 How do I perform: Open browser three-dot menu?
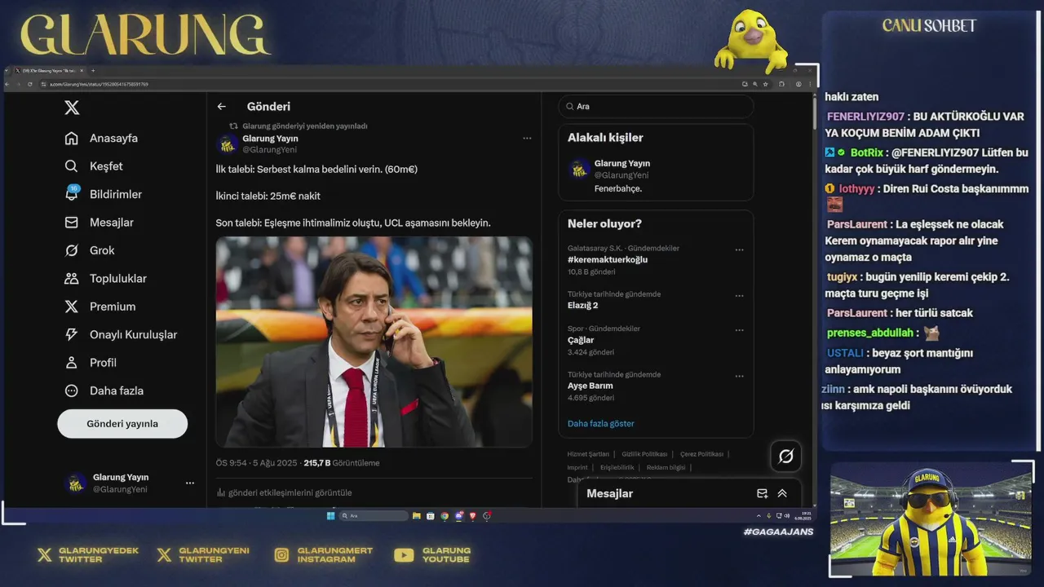[x=810, y=84]
